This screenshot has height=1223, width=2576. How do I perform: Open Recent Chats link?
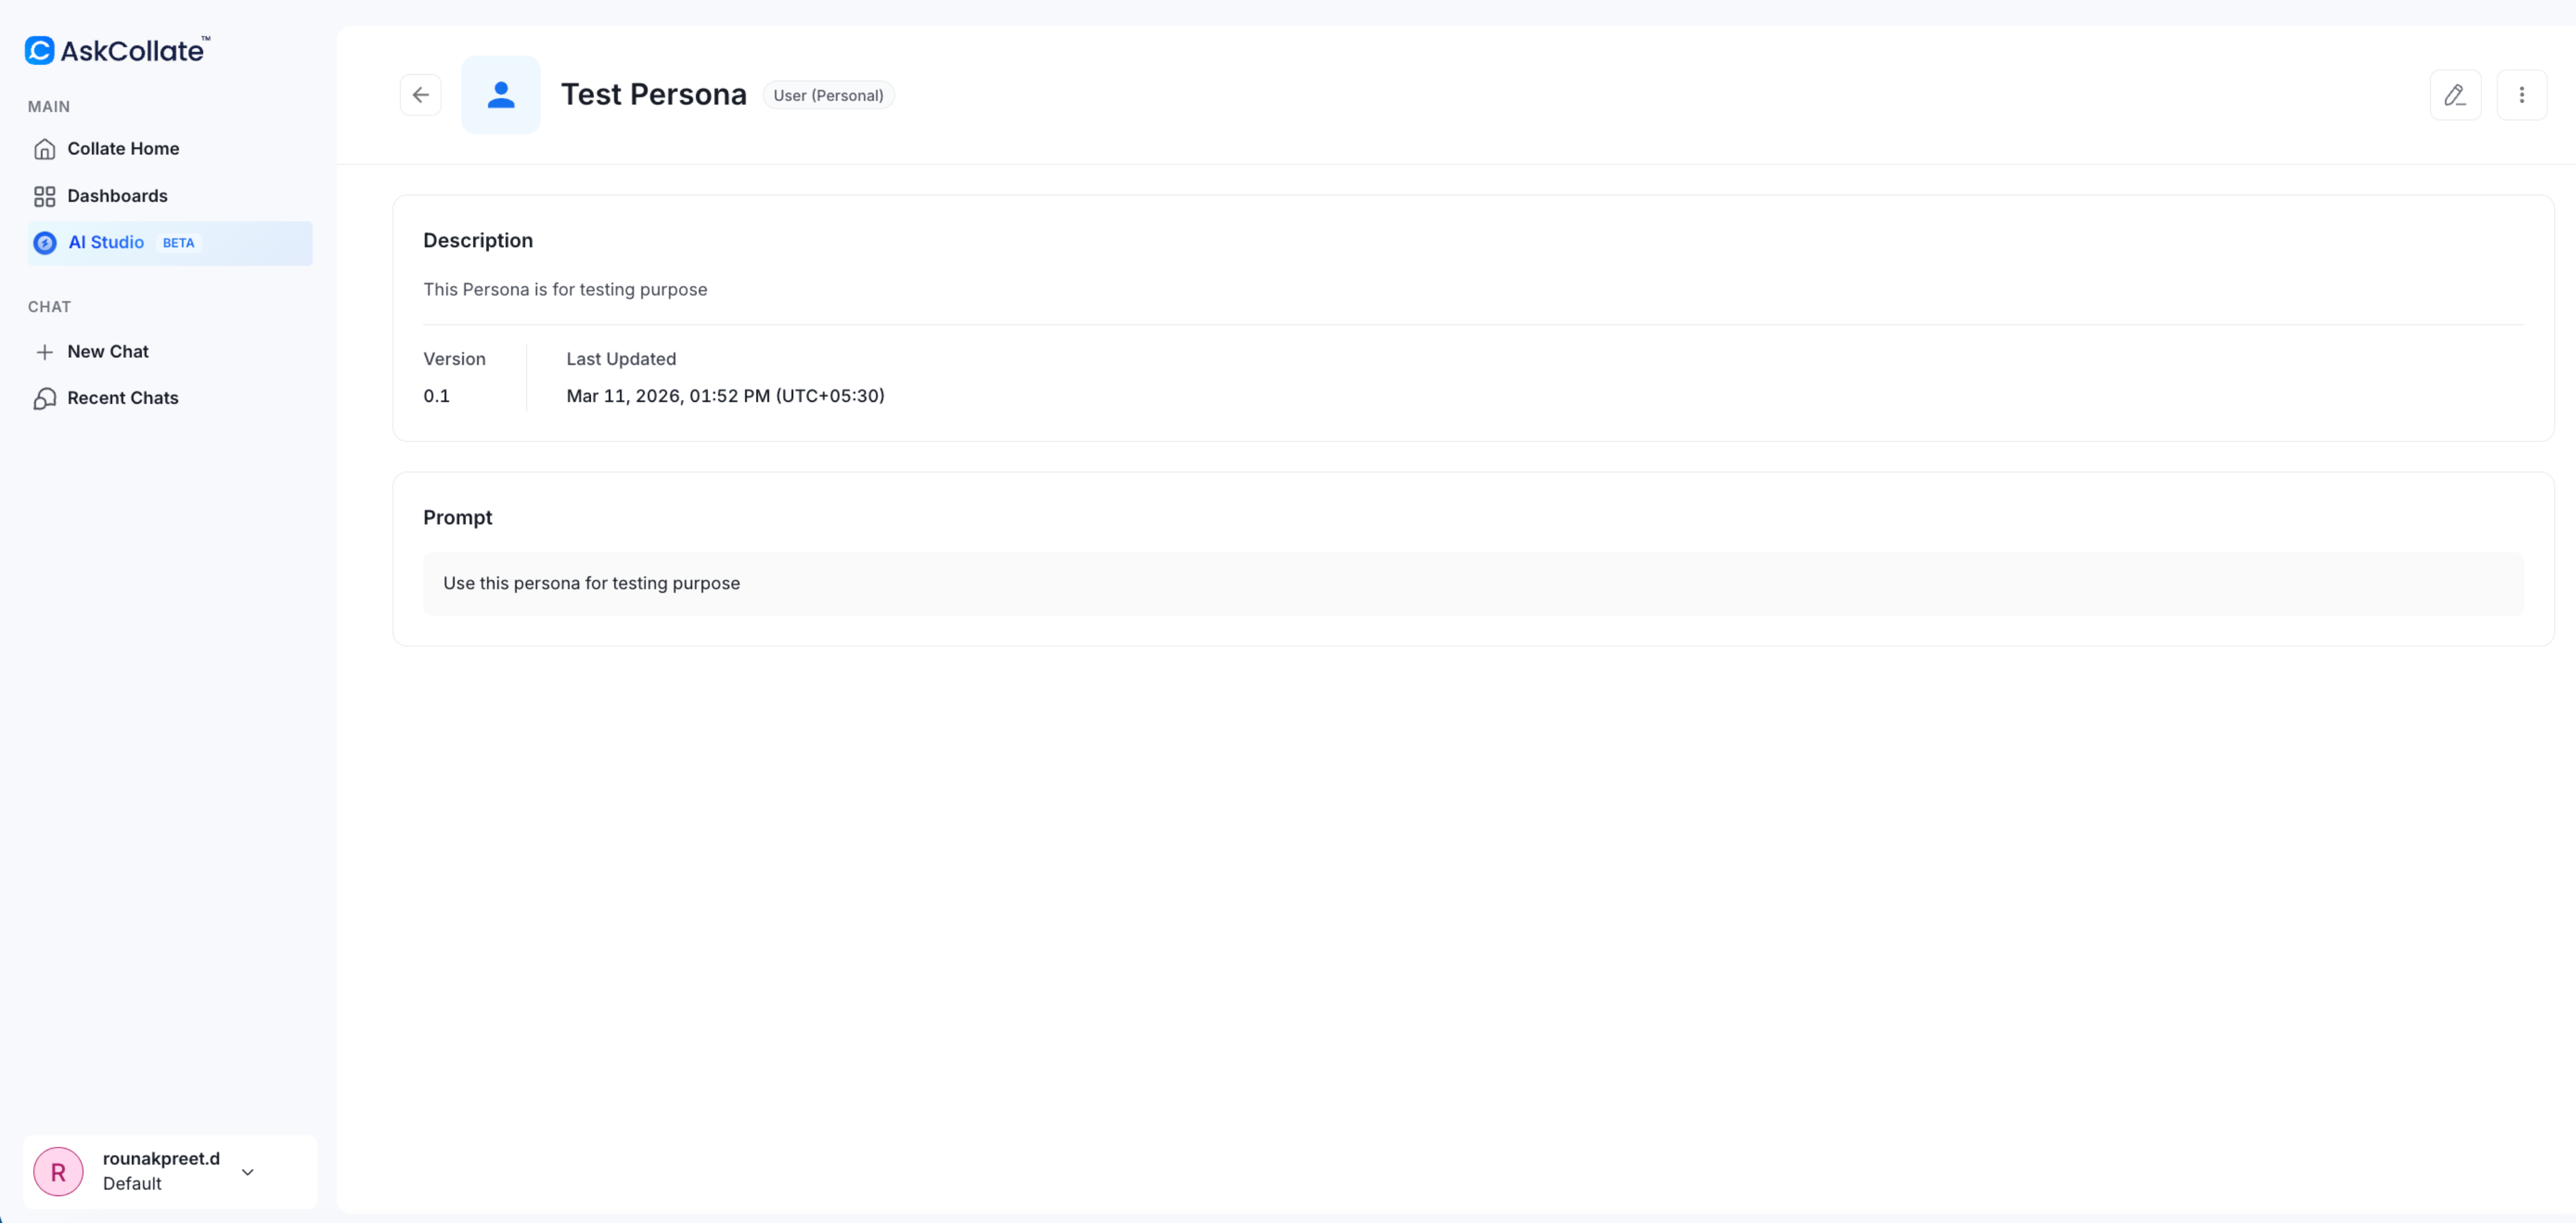pyautogui.click(x=123, y=398)
